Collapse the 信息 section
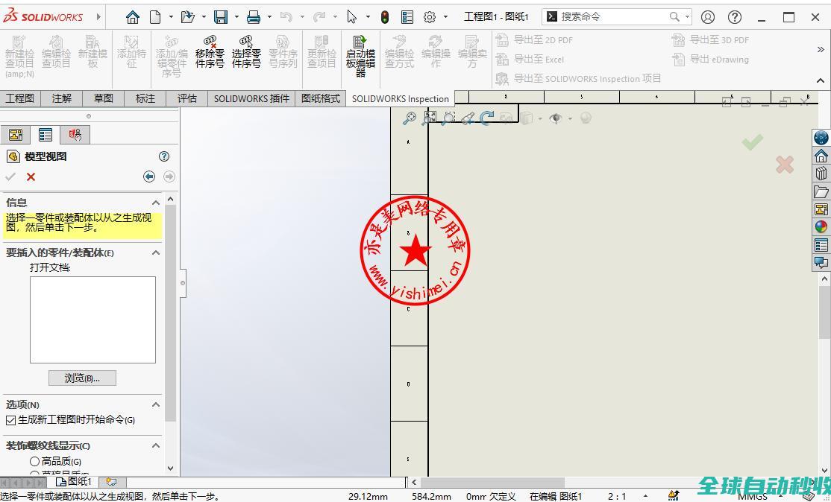831x502 pixels. point(156,203)
